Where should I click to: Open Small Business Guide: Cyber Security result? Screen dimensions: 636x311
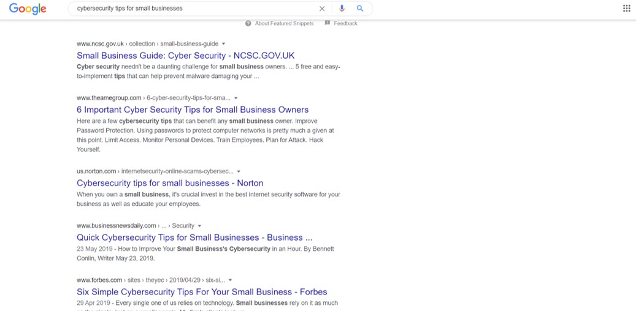coord(186,56)
